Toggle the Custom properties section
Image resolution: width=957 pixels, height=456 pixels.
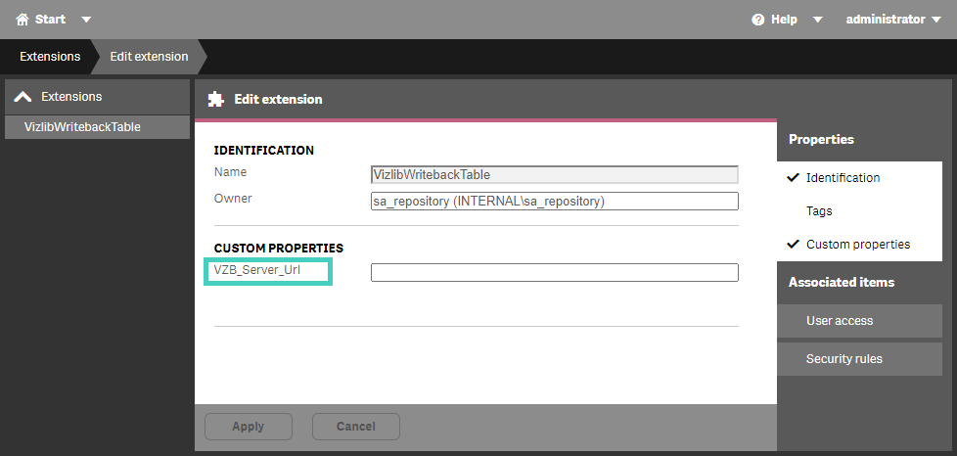[x=859, y=245]
